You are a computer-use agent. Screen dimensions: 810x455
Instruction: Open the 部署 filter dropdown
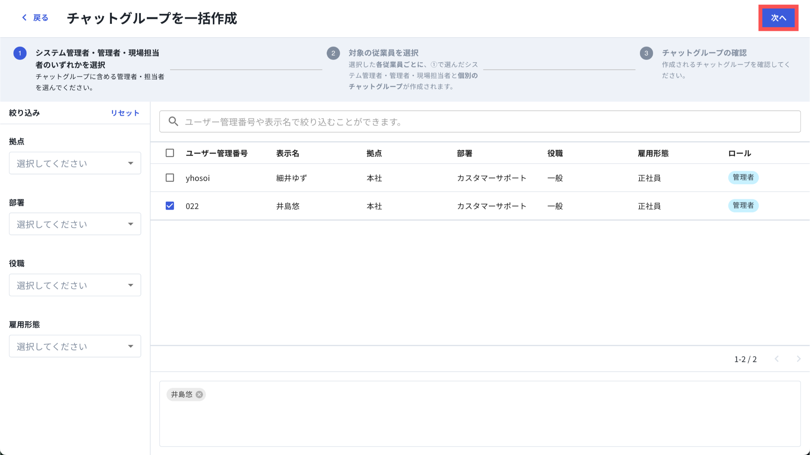click(75, 224)
